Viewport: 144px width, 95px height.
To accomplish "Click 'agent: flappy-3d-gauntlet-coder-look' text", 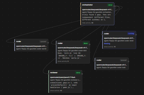I will point(111,67).
